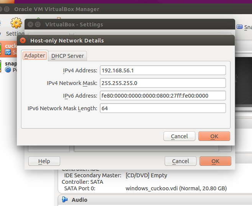The width and height of the screenshot is (252, 206).
Task: Click the IPv6 Network Mask Length field
Action: pos(163,108)
